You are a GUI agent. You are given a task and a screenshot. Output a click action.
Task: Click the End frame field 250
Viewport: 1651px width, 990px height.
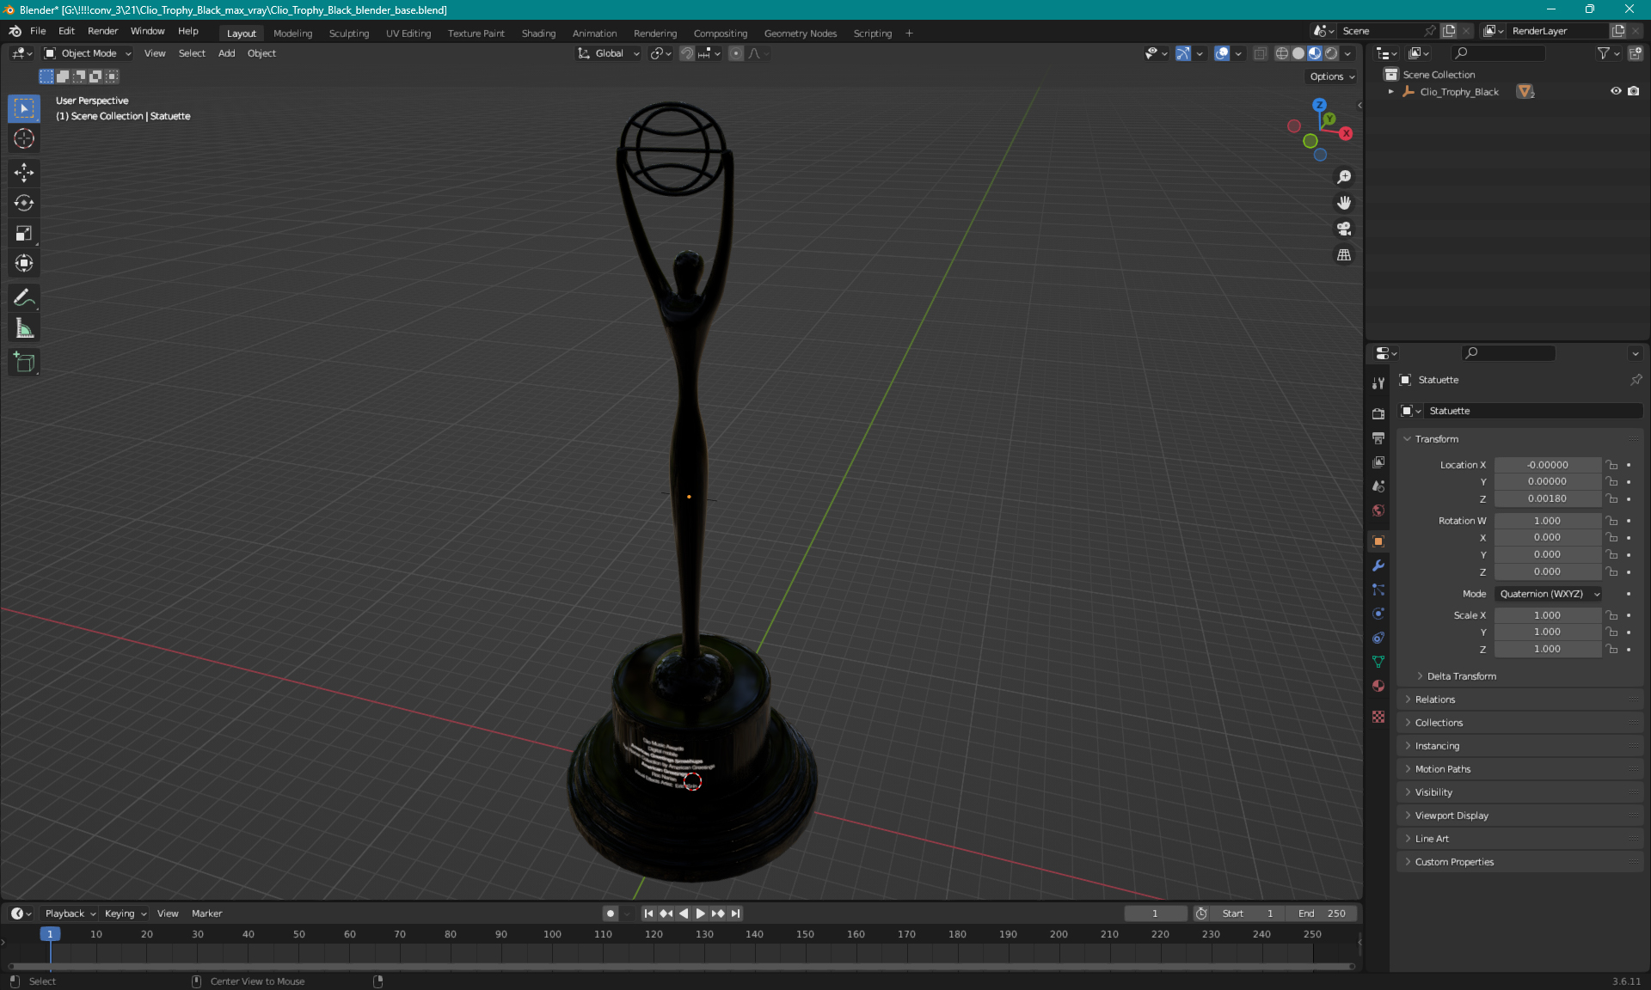[1322, 914]
